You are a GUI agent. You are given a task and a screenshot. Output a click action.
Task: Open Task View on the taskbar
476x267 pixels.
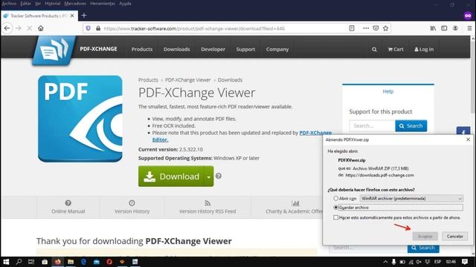[31, 262]
